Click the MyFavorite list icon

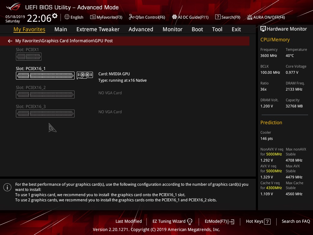click(93, 17)
